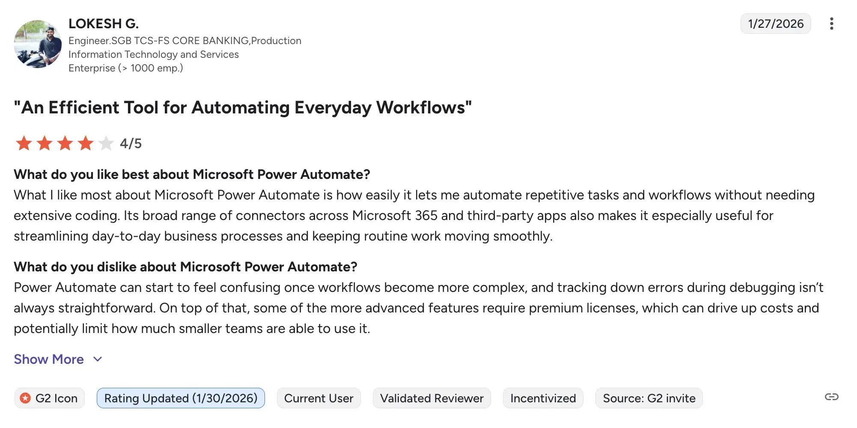Expand the full review with Show More
The width and height of the screenshot is (857, 428).
pos(48,359)
